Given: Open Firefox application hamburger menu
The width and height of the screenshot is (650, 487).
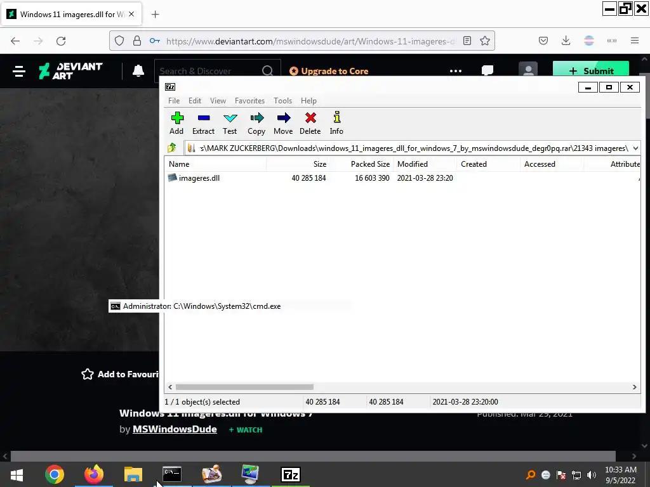Looking at the screenshot, I should (634, 41).
